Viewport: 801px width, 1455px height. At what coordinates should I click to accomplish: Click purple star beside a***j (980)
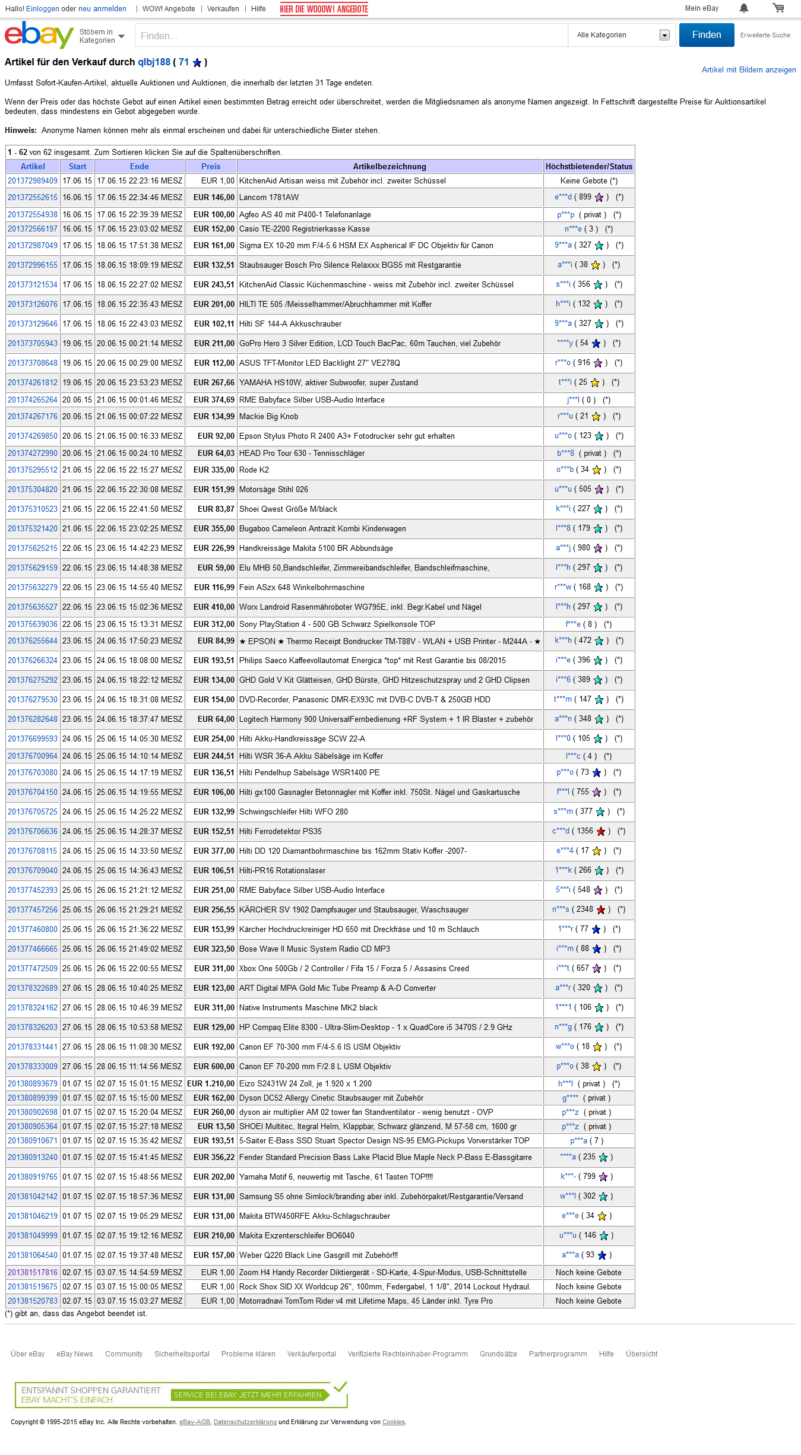(598, 549)
